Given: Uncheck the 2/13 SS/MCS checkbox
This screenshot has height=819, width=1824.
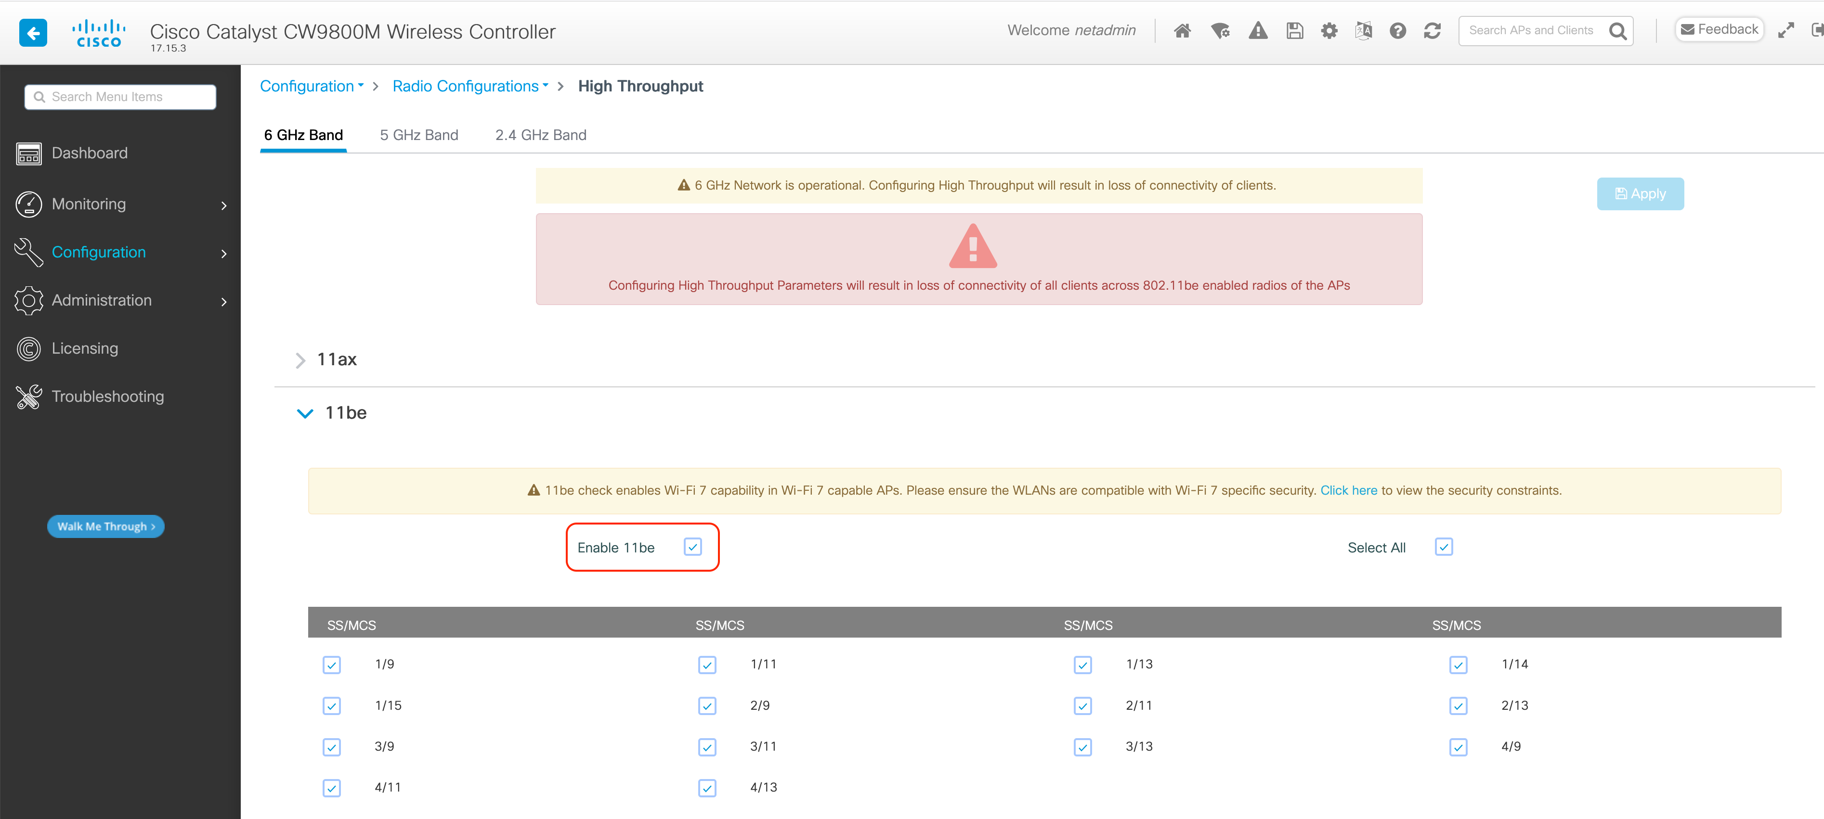Looking at the screenshot, I should (1458, 706).
